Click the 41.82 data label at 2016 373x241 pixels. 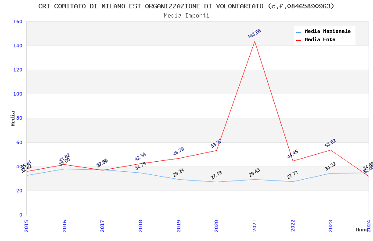(x=65, y=157)
